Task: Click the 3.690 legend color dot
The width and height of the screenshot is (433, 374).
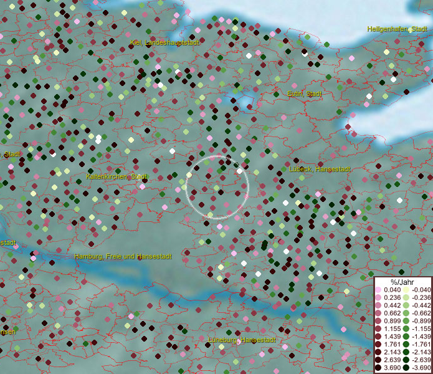Action: (378, 368)
